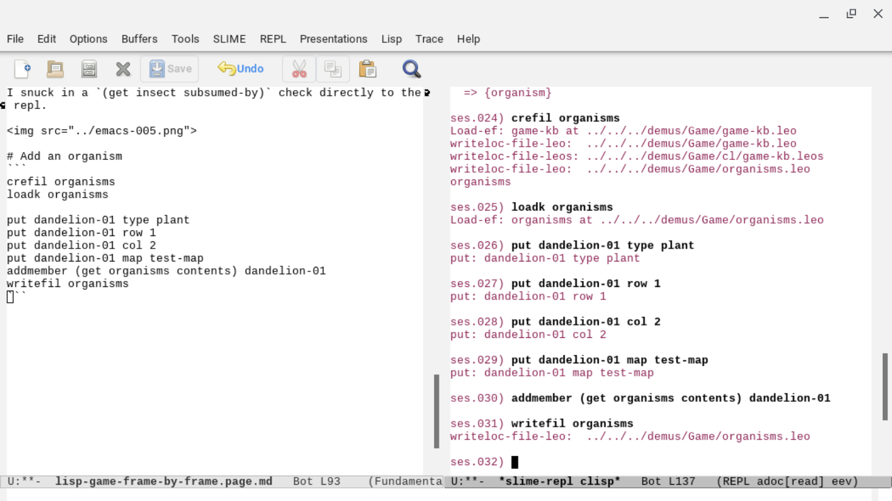This screenshot has width=892, height=501.
Task: Expand the Buffers menu list
Action: tap(139, 39)
